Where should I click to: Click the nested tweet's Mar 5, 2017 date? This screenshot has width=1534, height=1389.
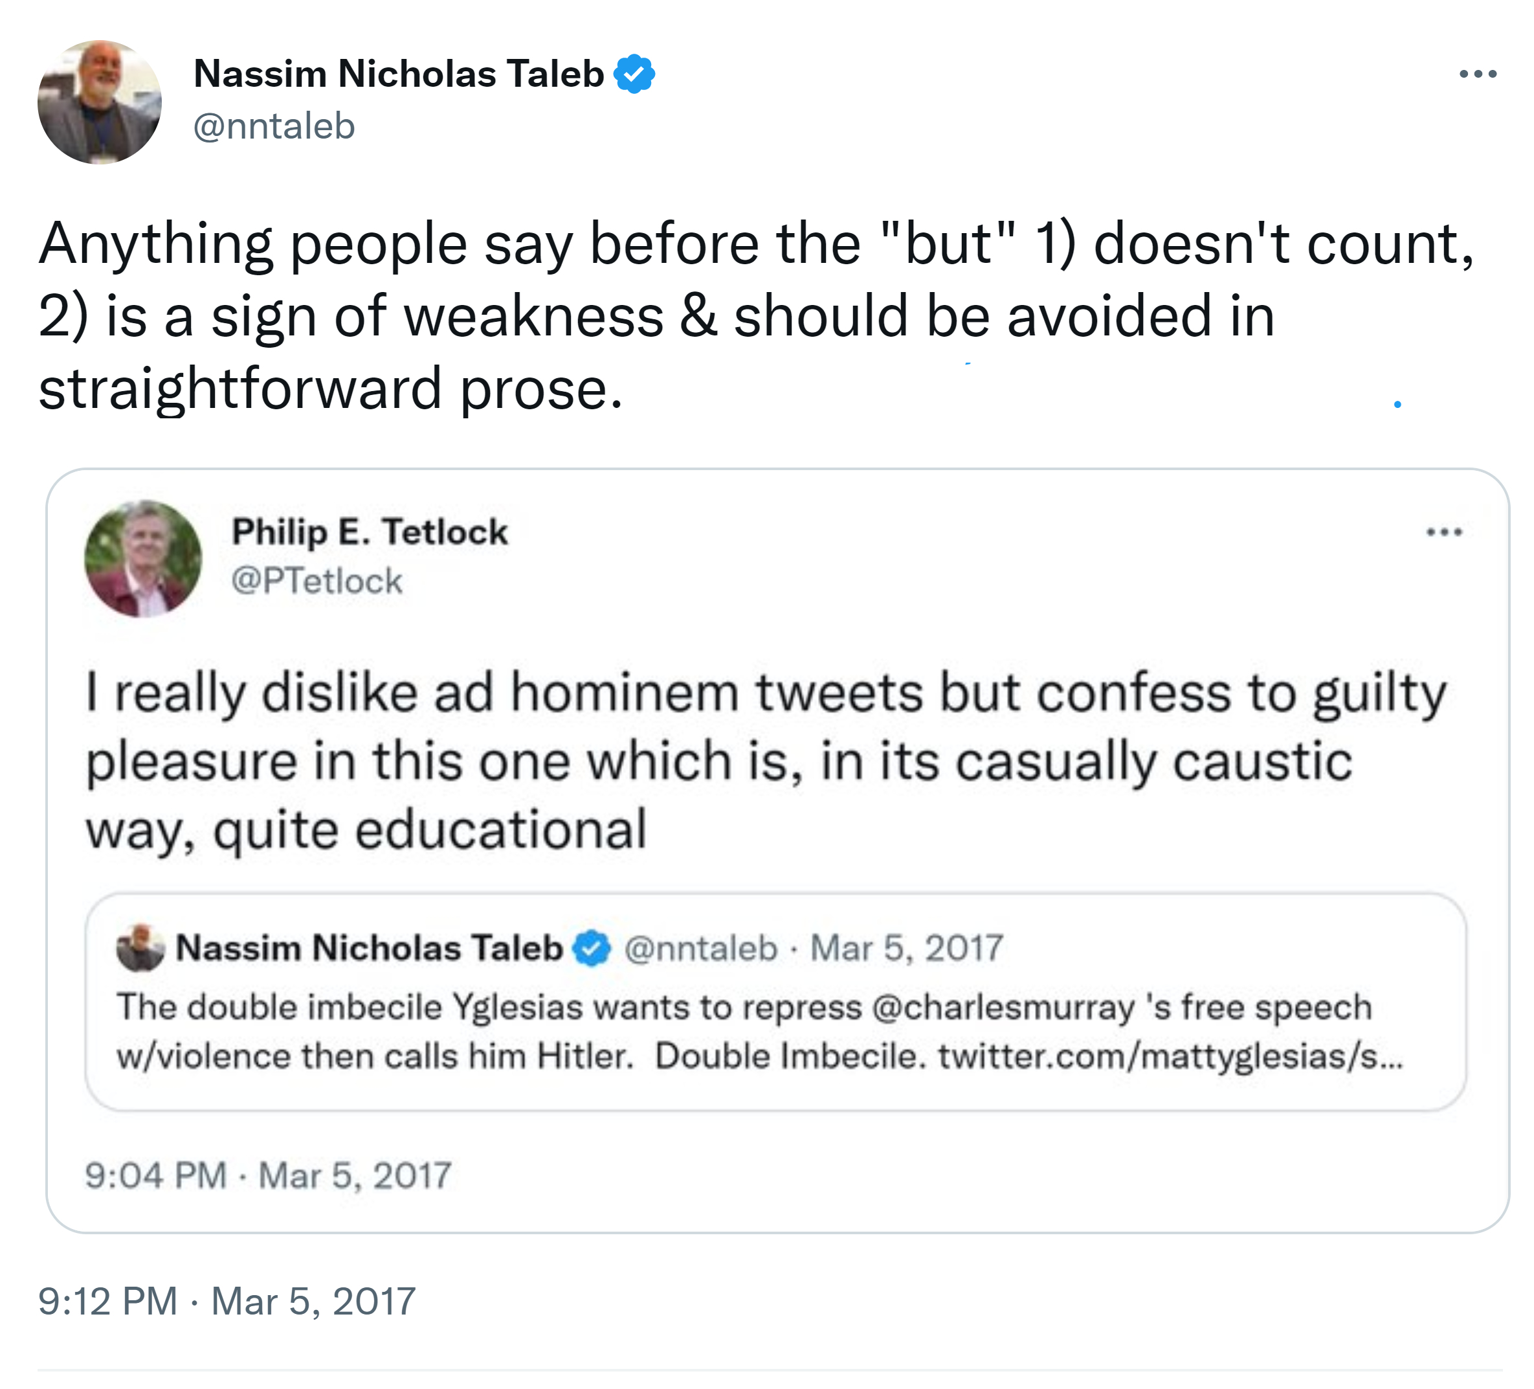(x=906, y=948)
